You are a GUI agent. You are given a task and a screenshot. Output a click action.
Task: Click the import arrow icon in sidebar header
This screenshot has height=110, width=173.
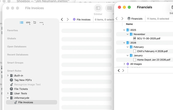35,22
